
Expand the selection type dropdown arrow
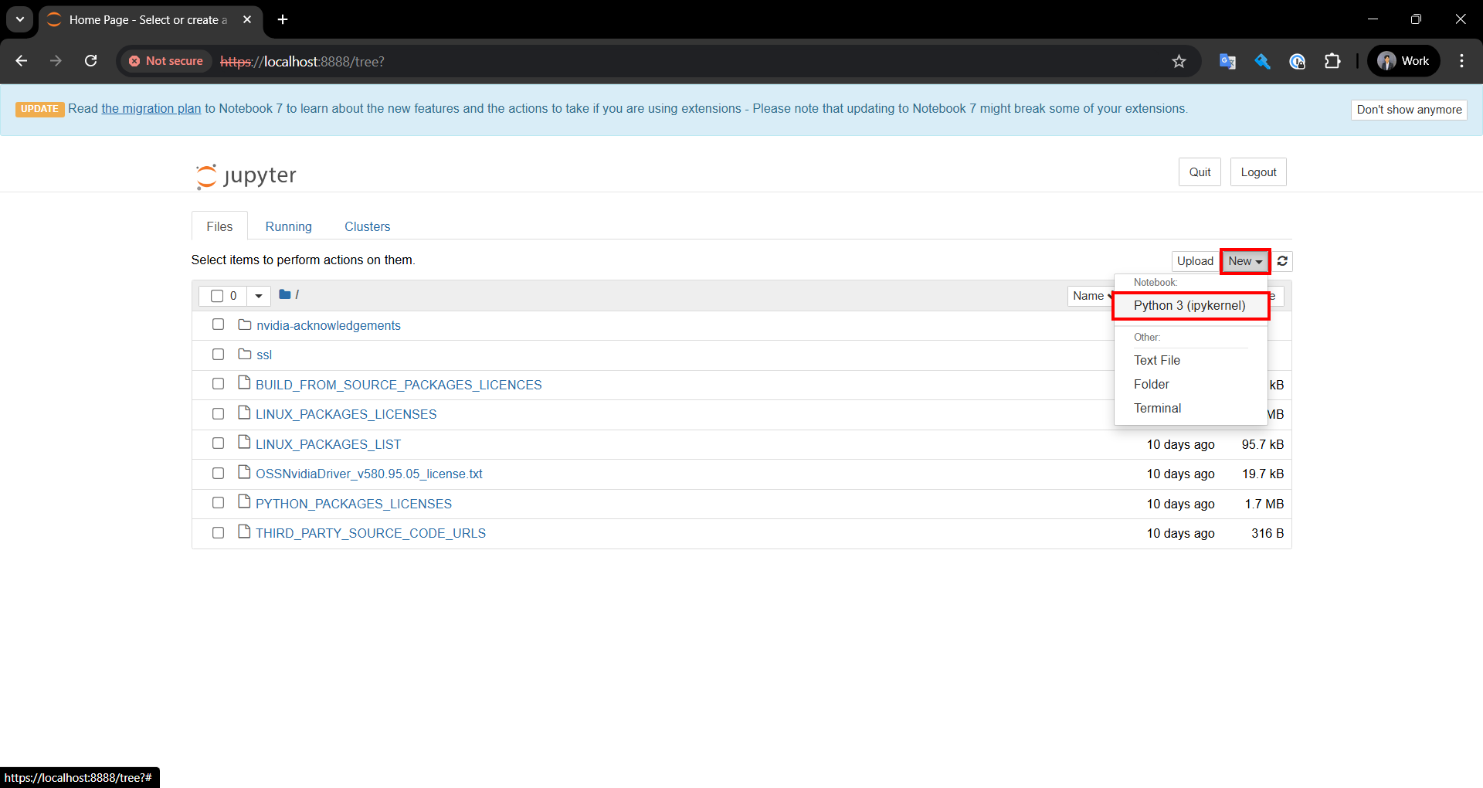click(x=259, y=296)
